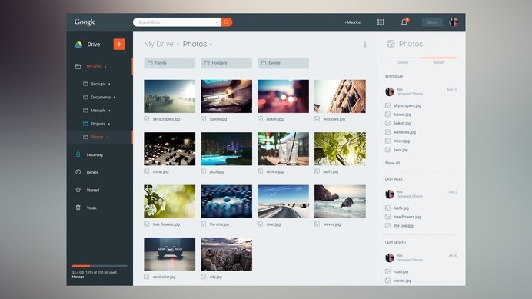Expand the Photos sidebar folder arrow
This screenshot has width=532, height=299.
coord(108,137)
